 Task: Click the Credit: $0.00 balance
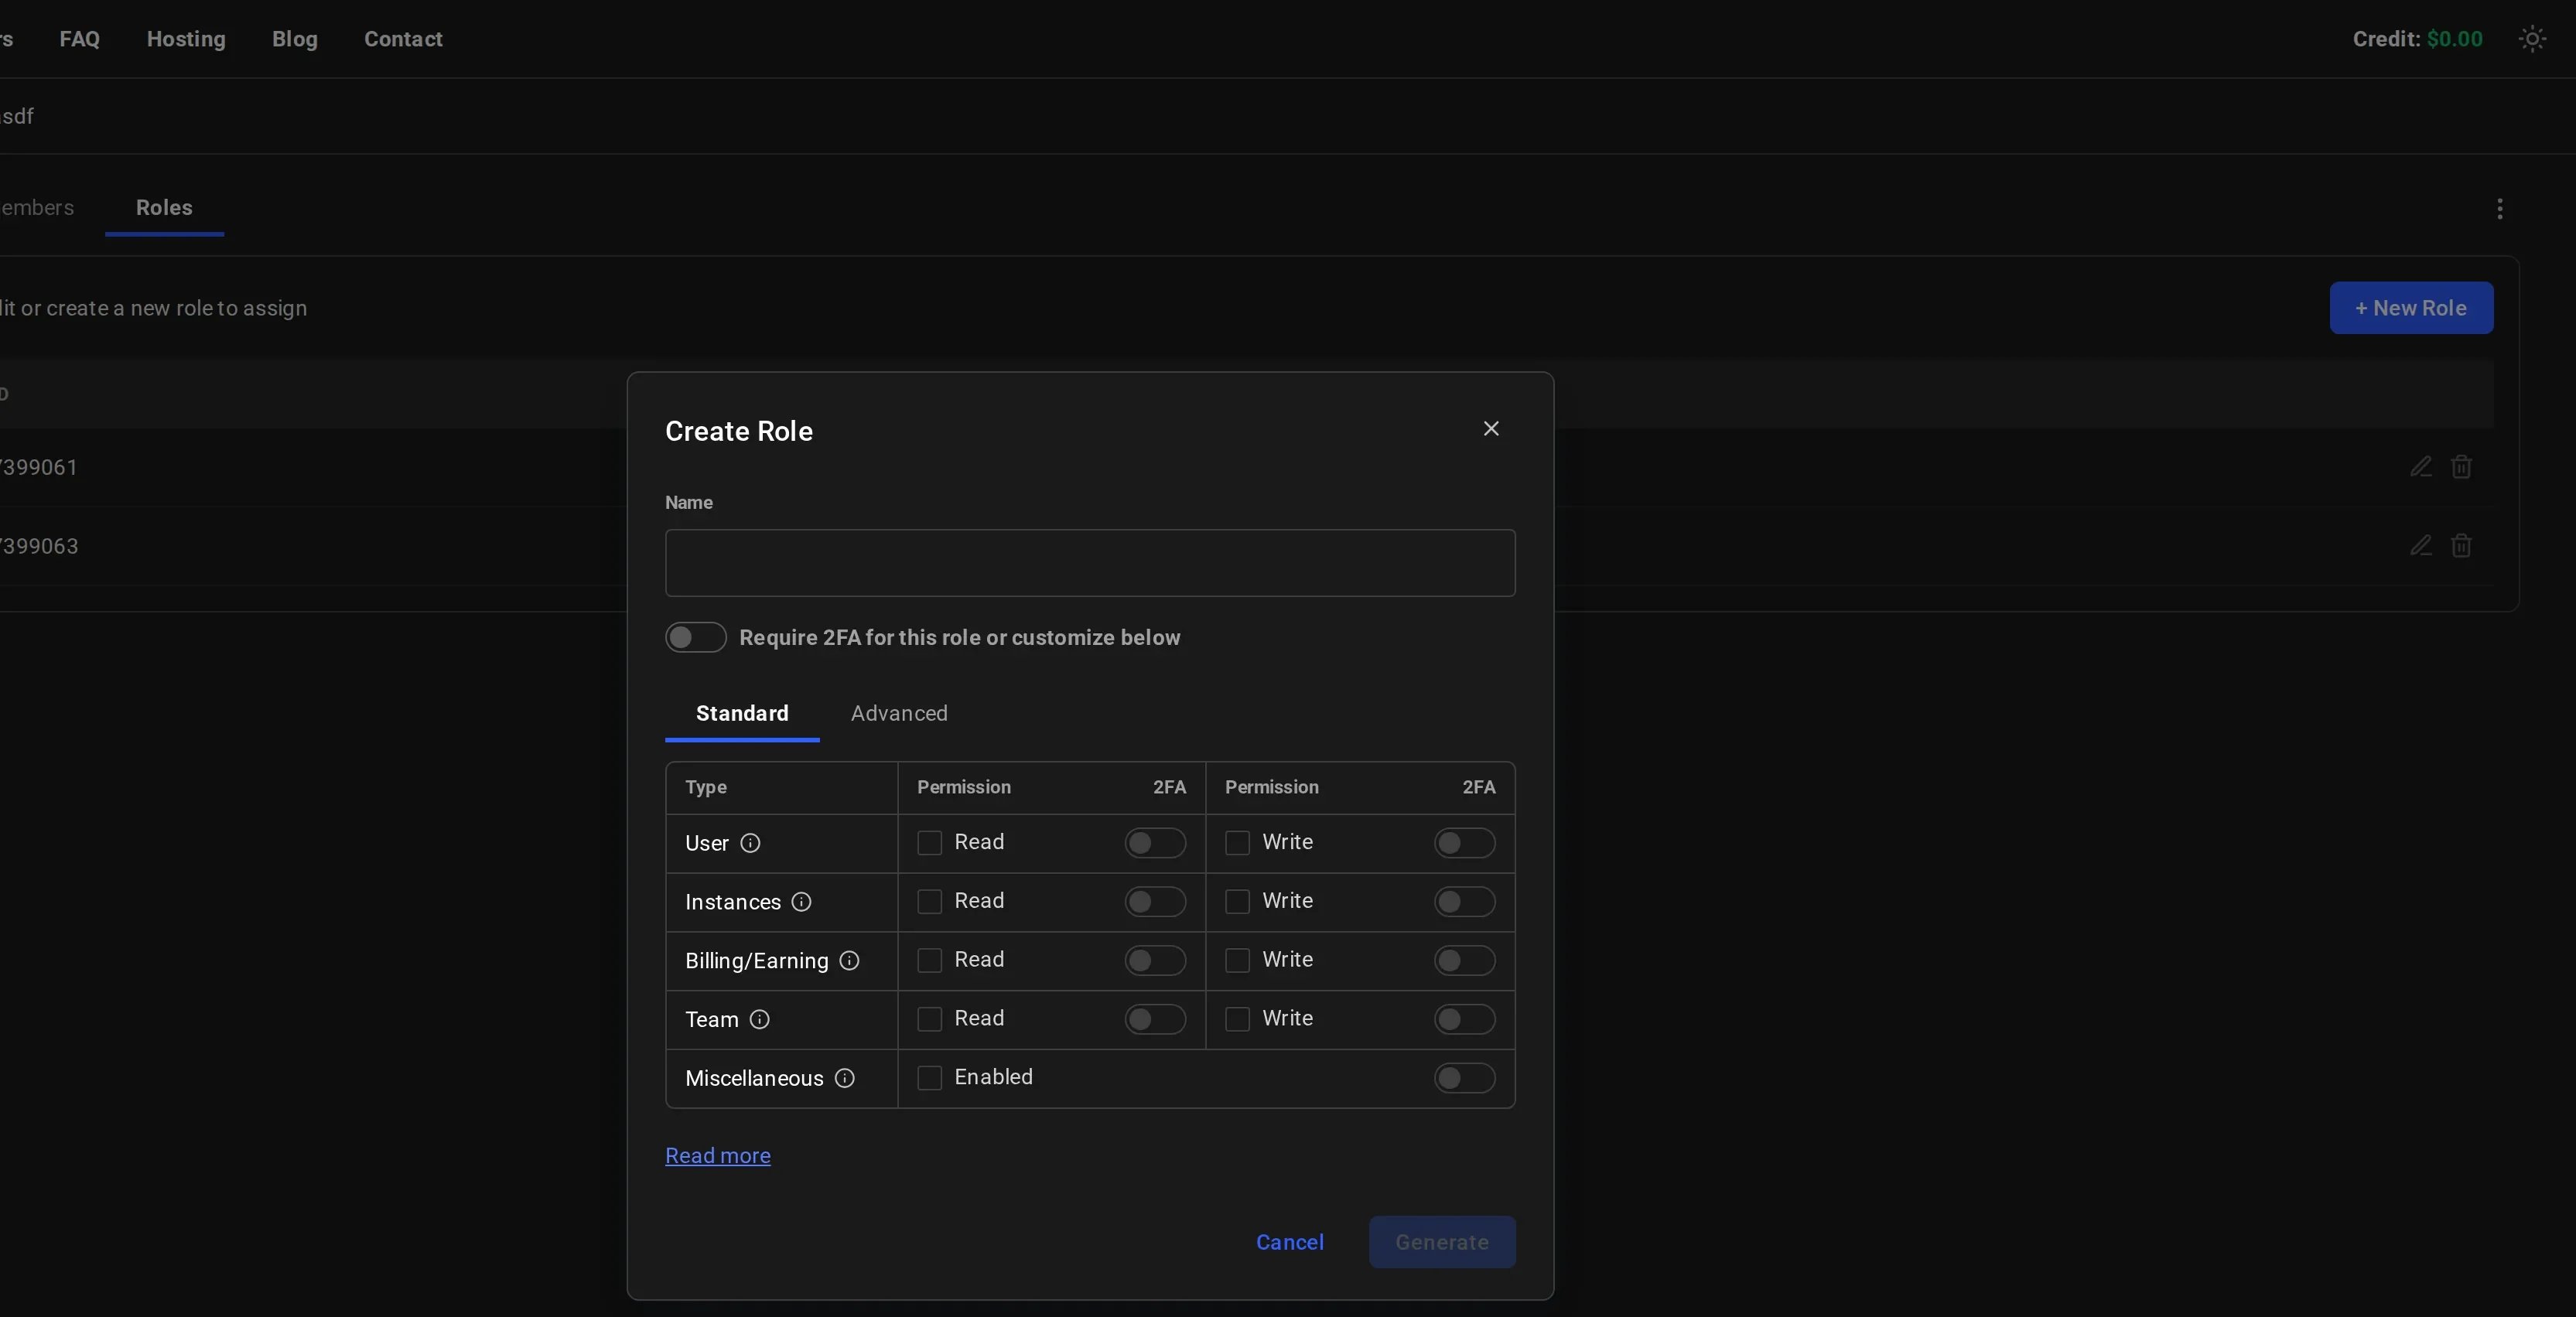2417,39
